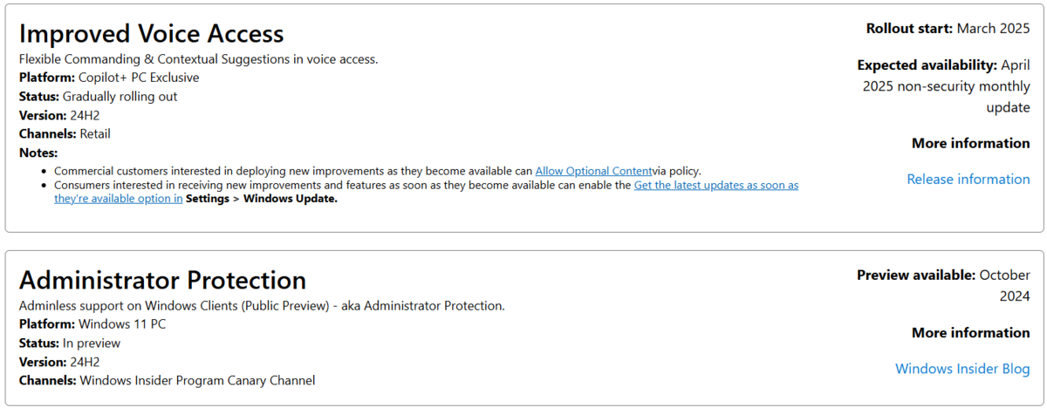The height and width of the screenshot is (408, 1047).
Task: Click the Flexible Commanding description sentence
Action: pos(199,59)
